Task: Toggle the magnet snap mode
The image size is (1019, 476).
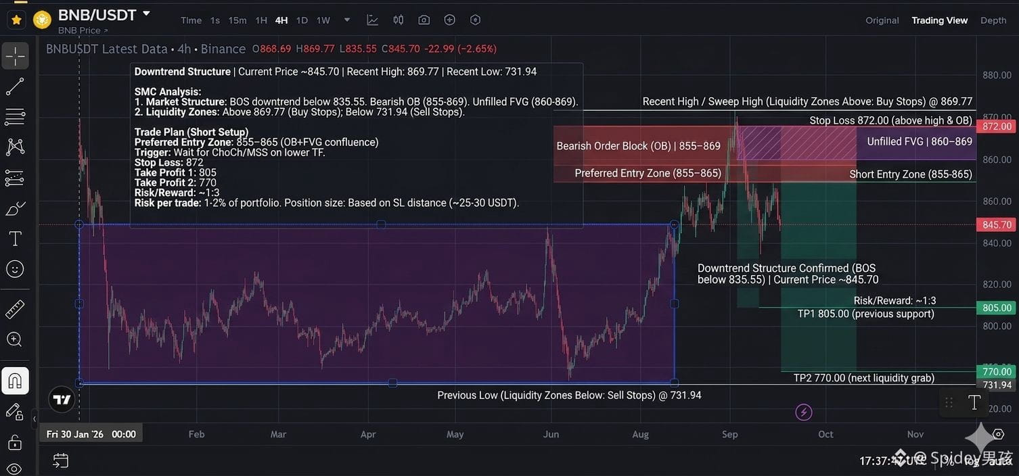Action: pyautogui.click(x=15, y=381)
